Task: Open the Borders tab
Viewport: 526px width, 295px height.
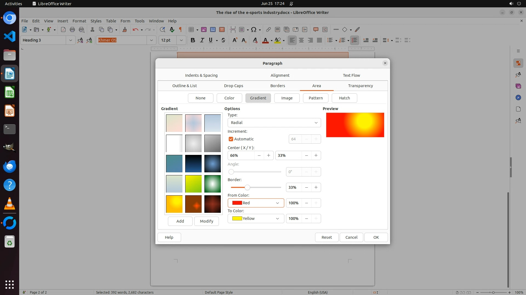Action: tap(278, 86)
